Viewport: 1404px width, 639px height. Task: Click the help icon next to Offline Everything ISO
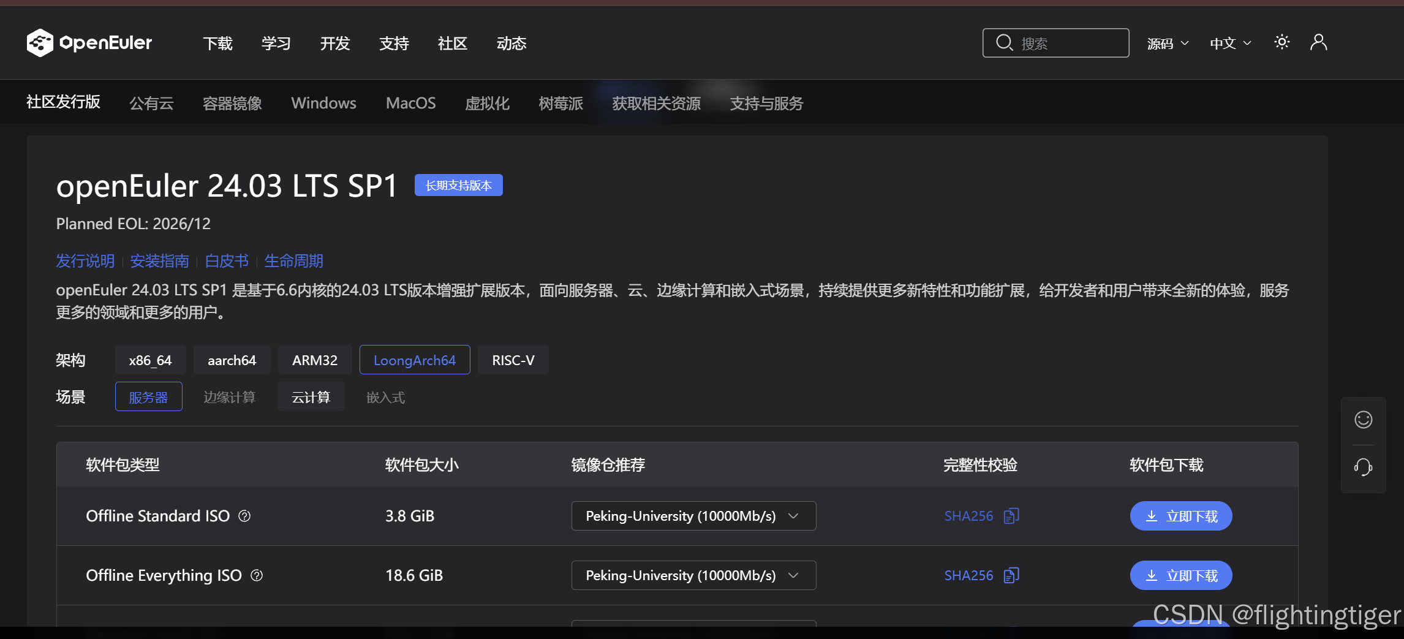pyautogui.click(x=257, y=575)
